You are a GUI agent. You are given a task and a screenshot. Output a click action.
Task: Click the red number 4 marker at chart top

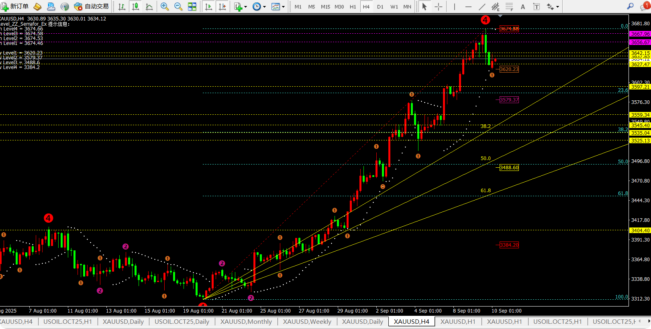[x=485, y=20]
